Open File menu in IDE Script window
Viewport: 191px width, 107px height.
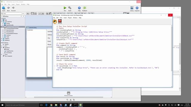pyautogui.click(x=54, y=18)
